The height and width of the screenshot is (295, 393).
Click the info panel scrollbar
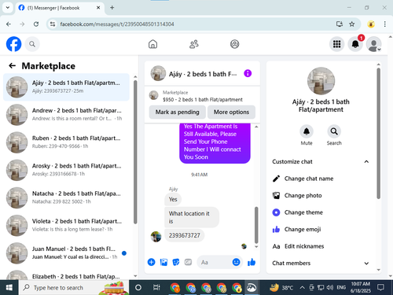[x=378, y=133]
